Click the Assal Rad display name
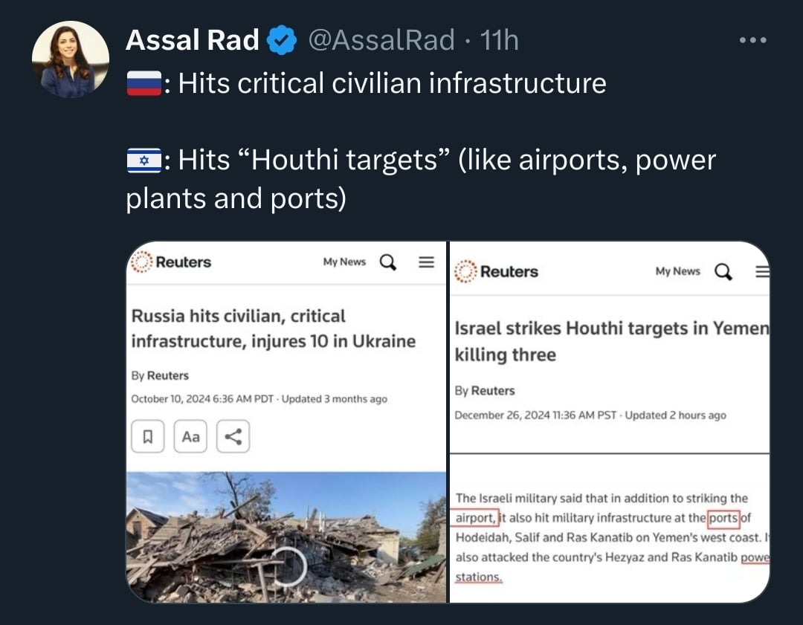 click(192, 40)
